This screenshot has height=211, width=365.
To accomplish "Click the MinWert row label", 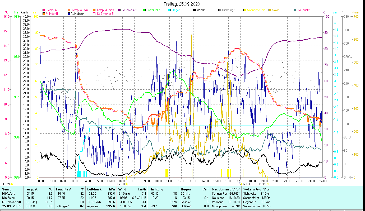I will 9,194.
